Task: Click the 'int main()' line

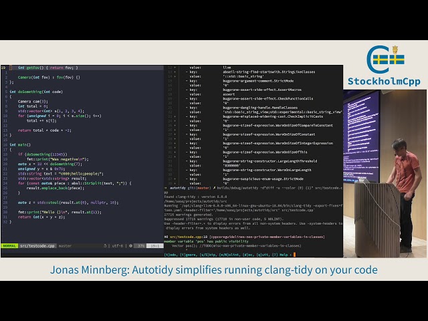Action: click(x=20, y=144)
